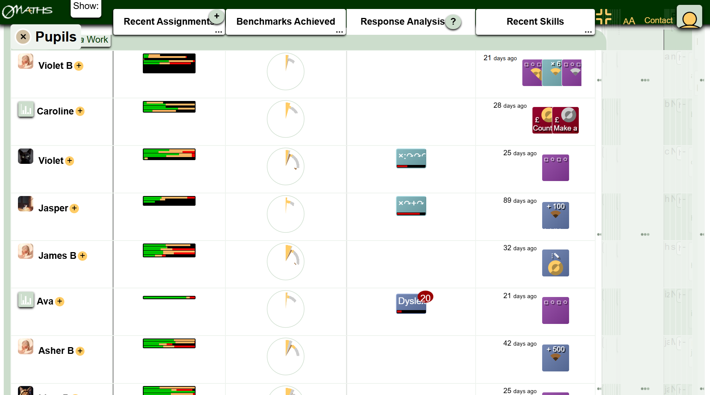Add column via Recent Assignments plus button
710x395 pixels.
pos(216,16)
